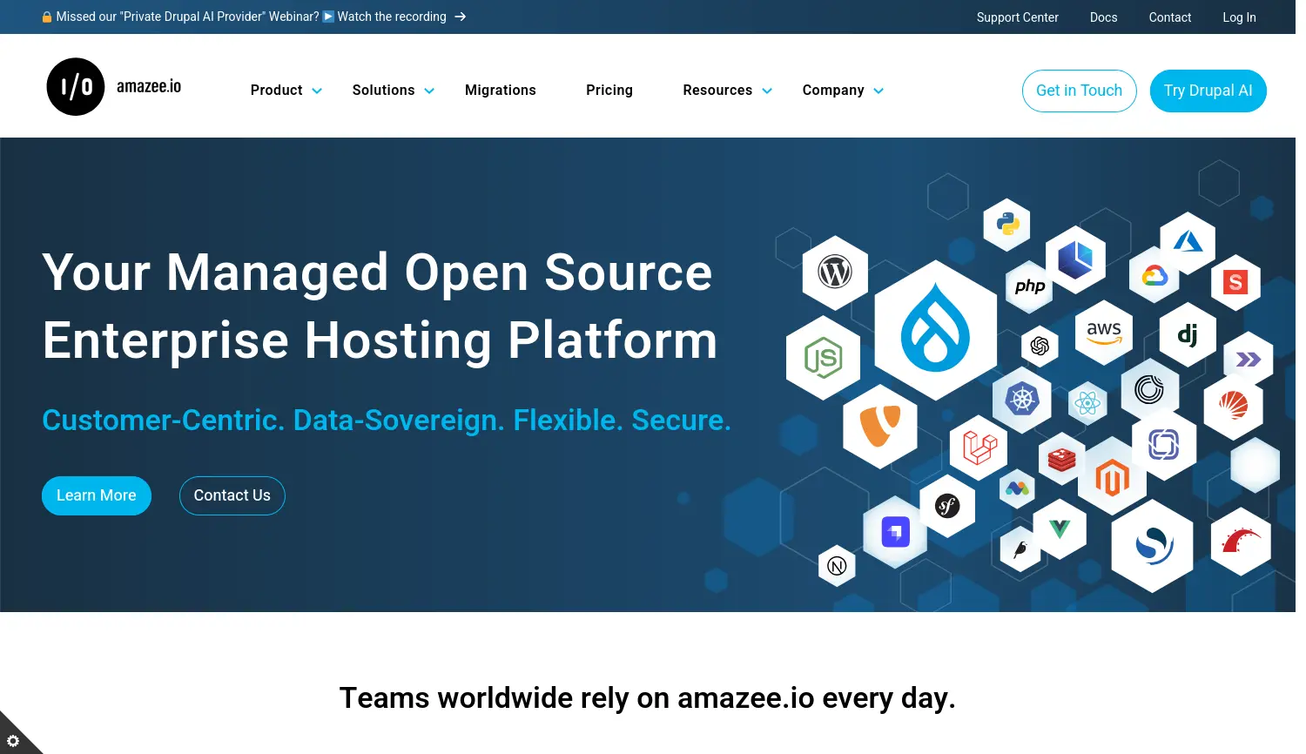Open the cookie settings gear

(x=14, y=740)
